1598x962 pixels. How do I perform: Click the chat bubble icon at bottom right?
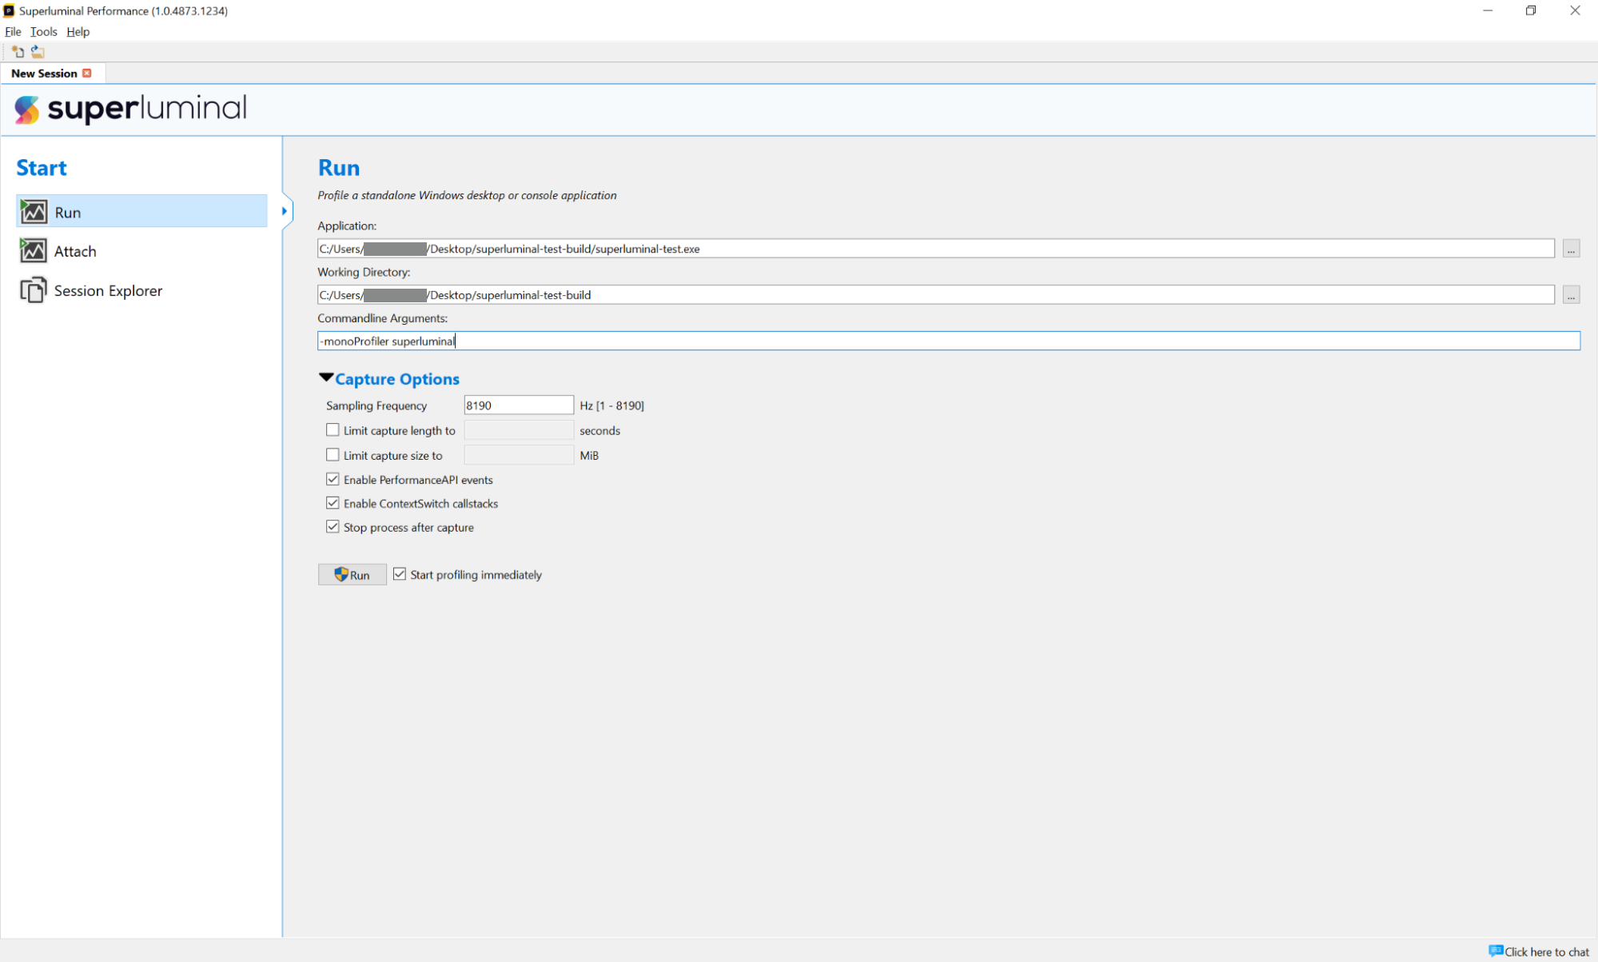1495,951
